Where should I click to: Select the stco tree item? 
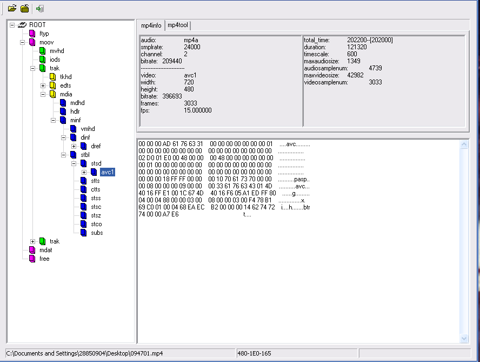[96, 224]
